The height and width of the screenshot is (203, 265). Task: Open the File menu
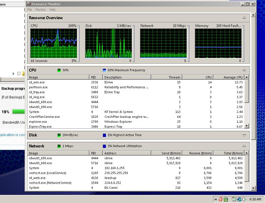pyautogui.click(x=30, y=10)
